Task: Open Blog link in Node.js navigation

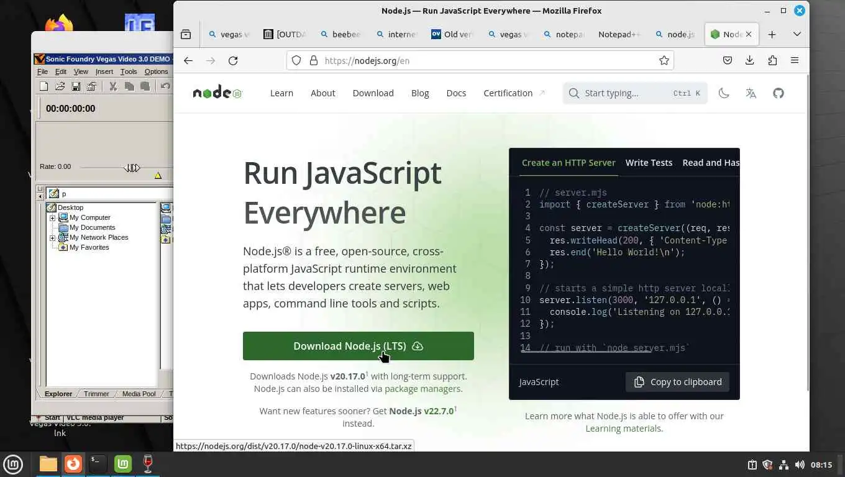Action: [420, 93]
